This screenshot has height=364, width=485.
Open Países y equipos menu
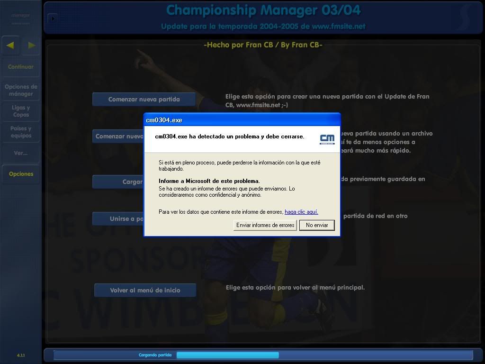(x=21, y=132)
